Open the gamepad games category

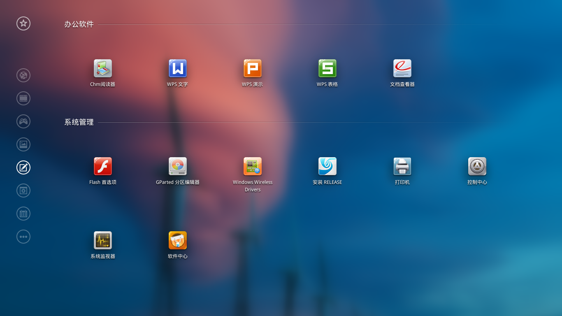(x=23, y=121)
